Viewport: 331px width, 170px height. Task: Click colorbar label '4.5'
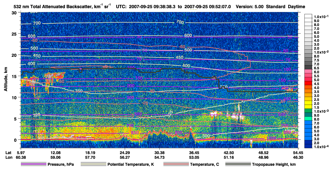pos(316,84)
